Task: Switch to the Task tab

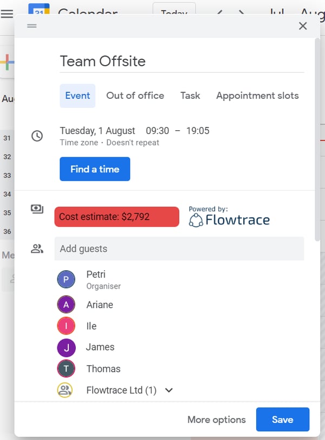Action: [x=190, y=95]
